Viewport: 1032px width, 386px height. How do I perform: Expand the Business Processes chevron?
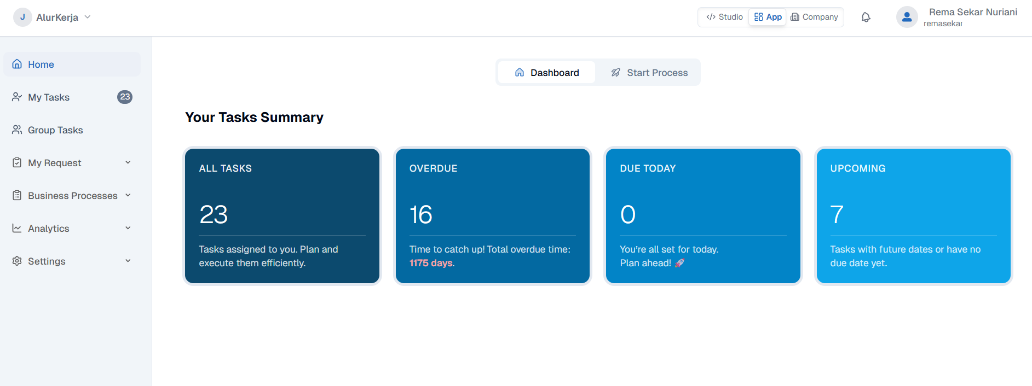pos(128,196)
